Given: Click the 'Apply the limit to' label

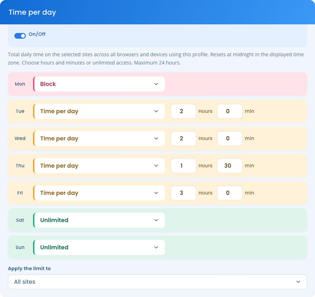Looking at the screenshot, I should point(29,268).
